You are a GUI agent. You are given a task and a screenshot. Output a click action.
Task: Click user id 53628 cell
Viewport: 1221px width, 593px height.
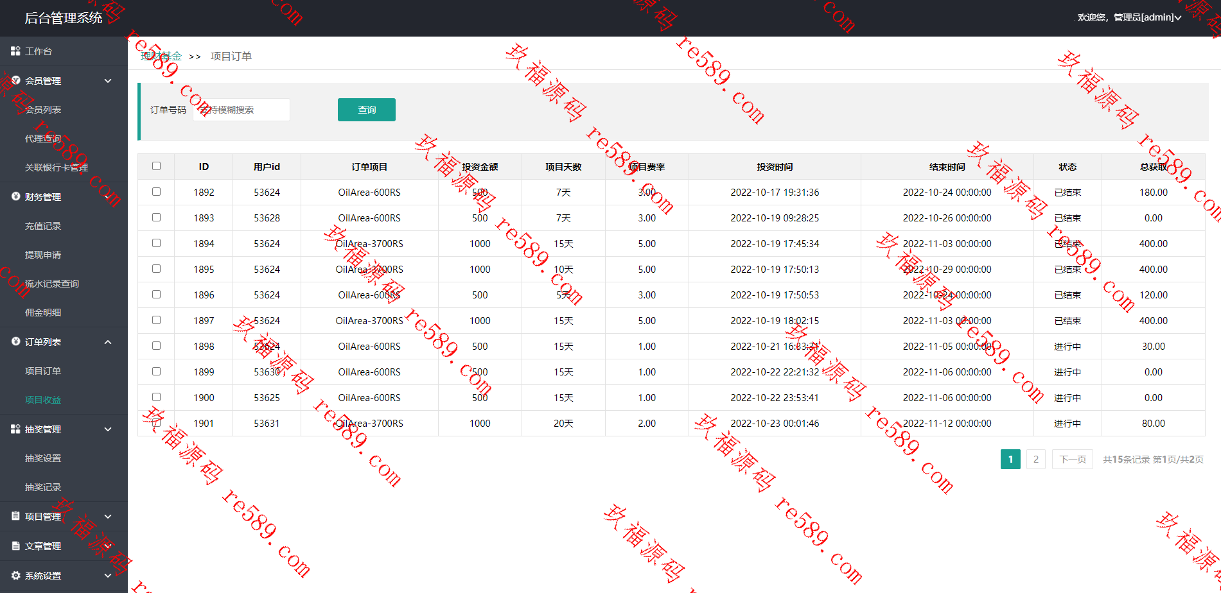pos(267,218)
